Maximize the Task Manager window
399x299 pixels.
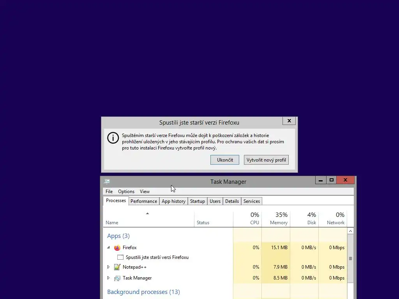point(331,180)
